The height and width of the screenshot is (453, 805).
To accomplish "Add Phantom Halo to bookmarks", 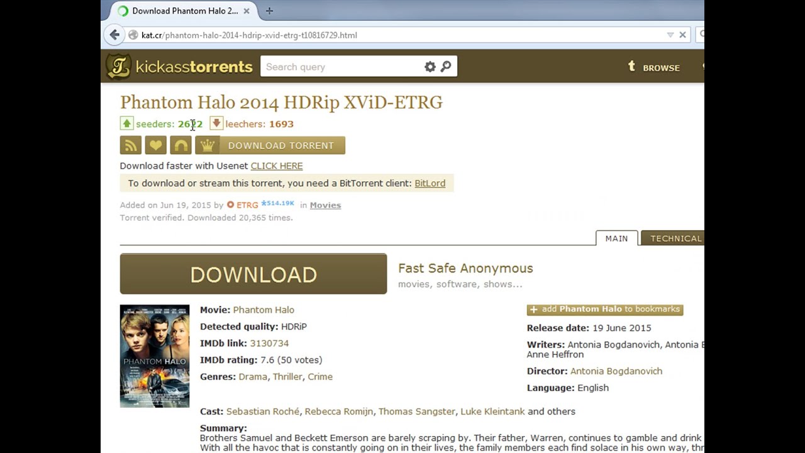I will pyautogui.click(x=605, y=310).
